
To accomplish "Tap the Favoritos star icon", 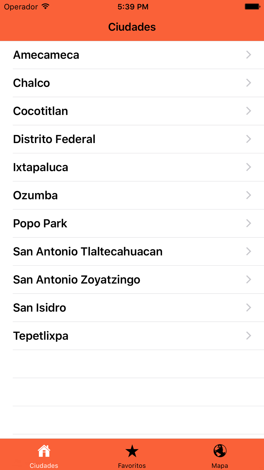I will coord(132,451).
